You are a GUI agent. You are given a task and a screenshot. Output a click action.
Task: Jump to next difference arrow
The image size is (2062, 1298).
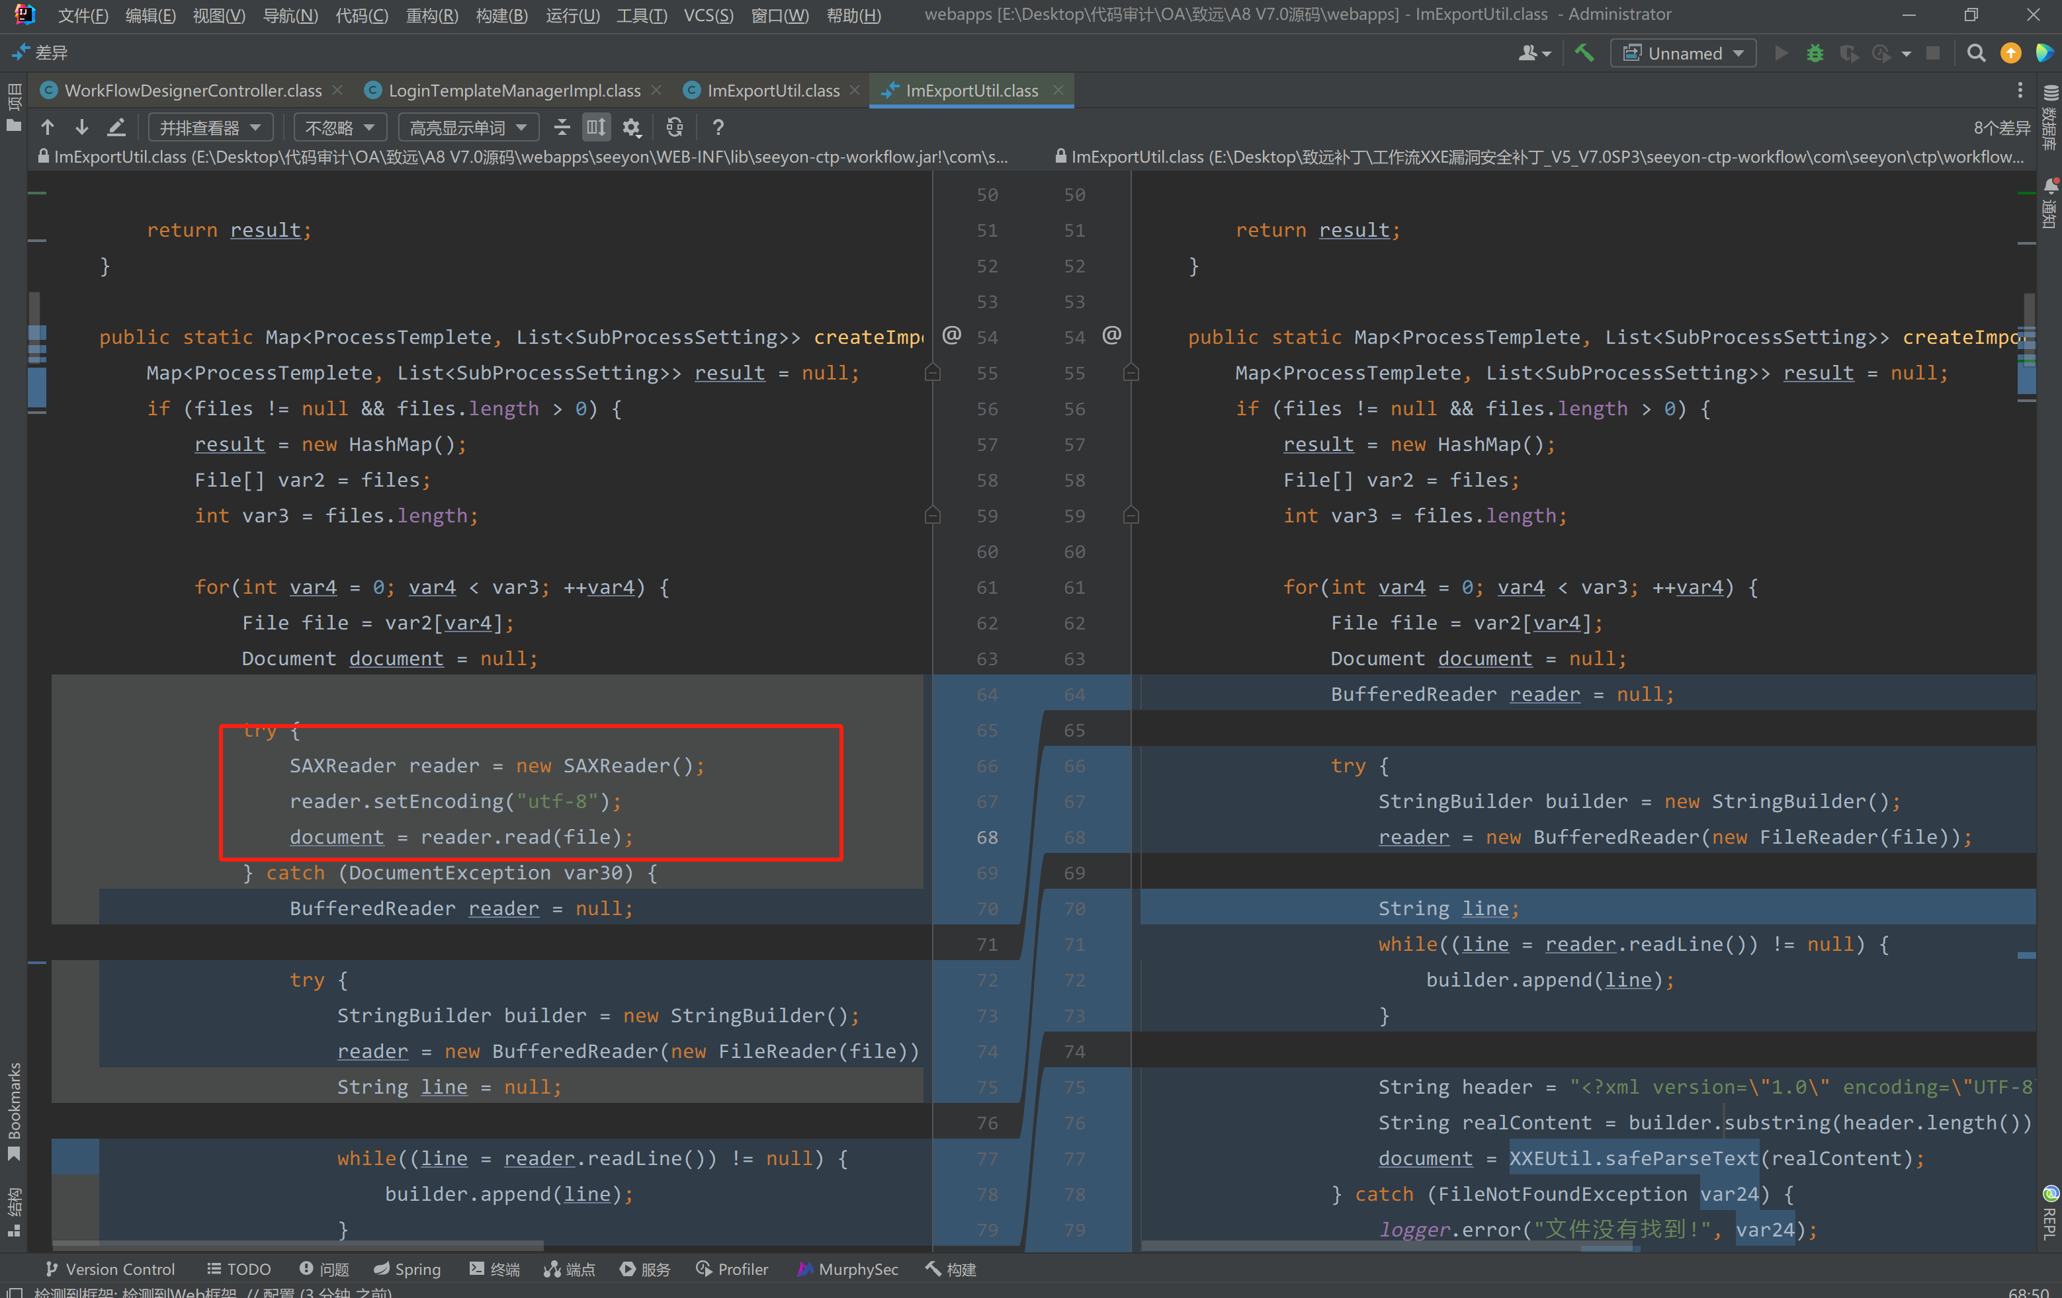81,128
